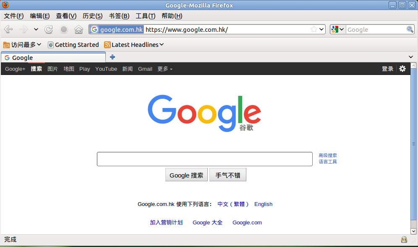Click the Google 谷歌 logo

pyautogui.click(x=204, y=113)
